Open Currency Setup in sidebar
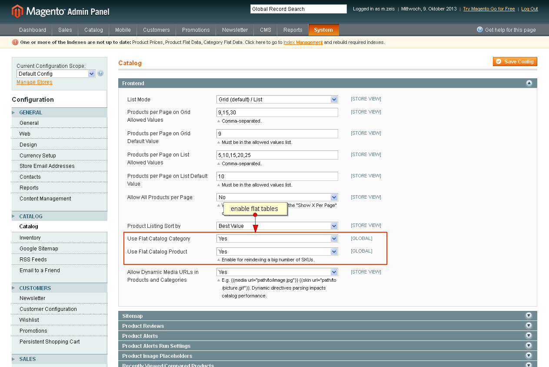 click(59, 156)
